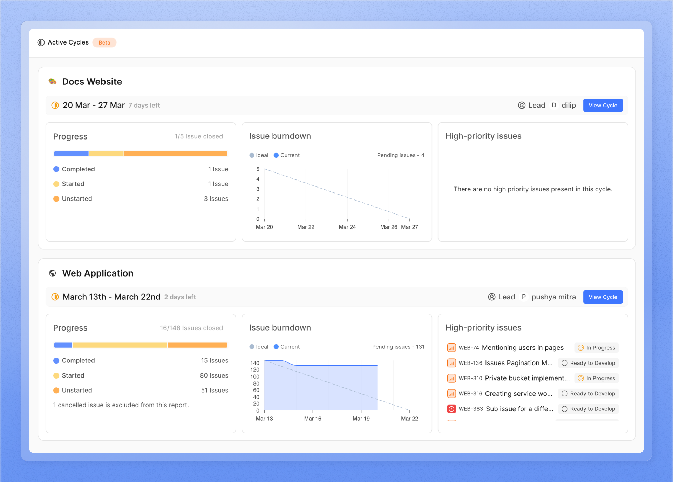
Task: Select the pushya mitra avatar with letter P
Action: [x=524, y=297]
